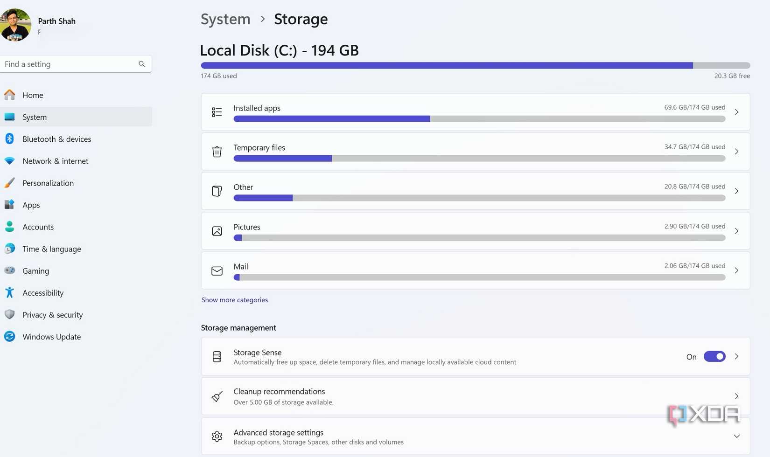Click Parth Shah's profile picture
This screenshot has width=770, height=457.
click(x=15, y=24)
